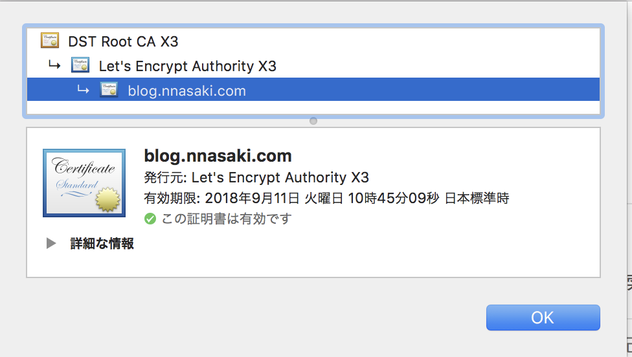
Task: Click the empty area below the chain rows
Action: point(313,107)
